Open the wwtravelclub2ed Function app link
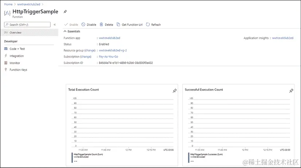301x168 pixels. click(109, 38)
